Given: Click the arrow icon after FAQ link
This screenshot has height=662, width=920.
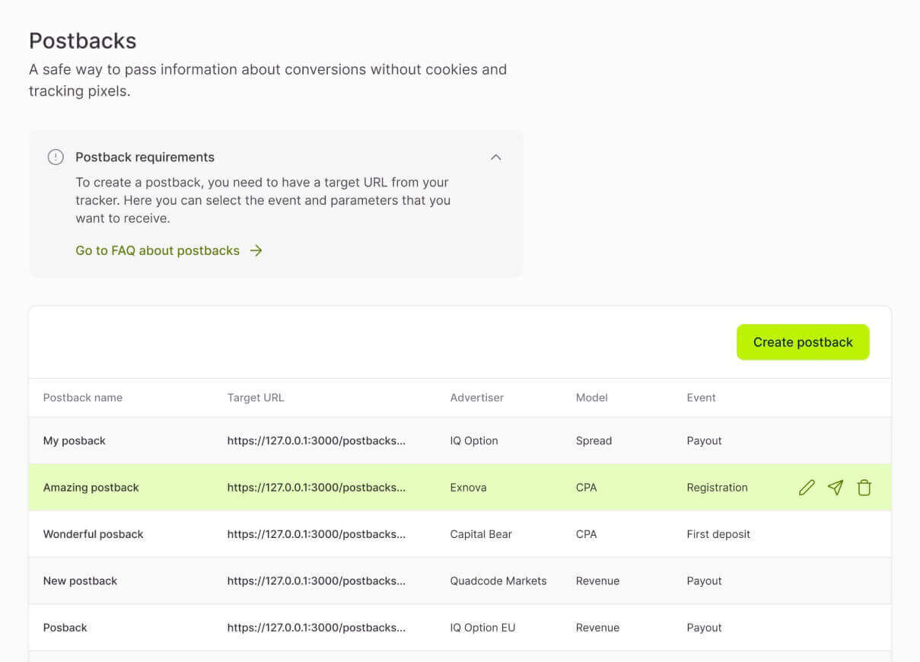Looking at the screenshot, I should click(256, 250).
